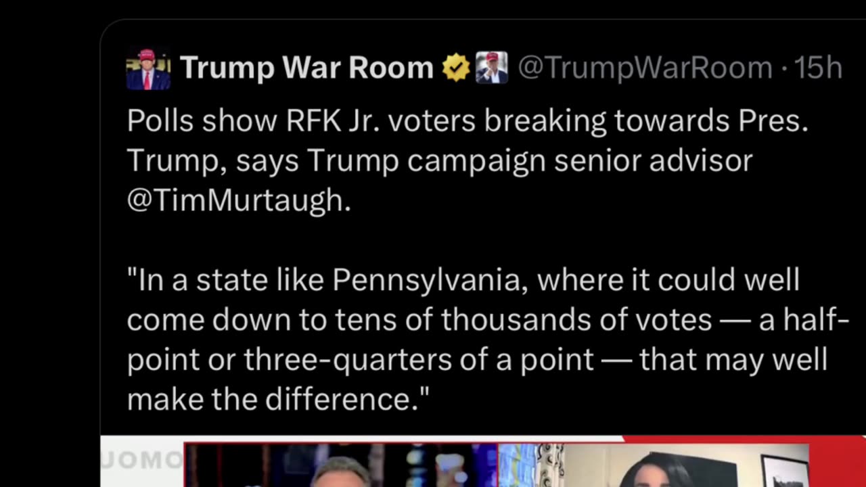866x487 pixels.
Task: Click the "three-quarters of a point" line
Action: (477, 359)
